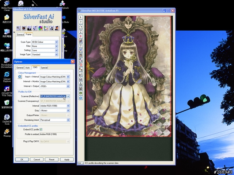Click the grey funnel filter icon

coord(81,46)
